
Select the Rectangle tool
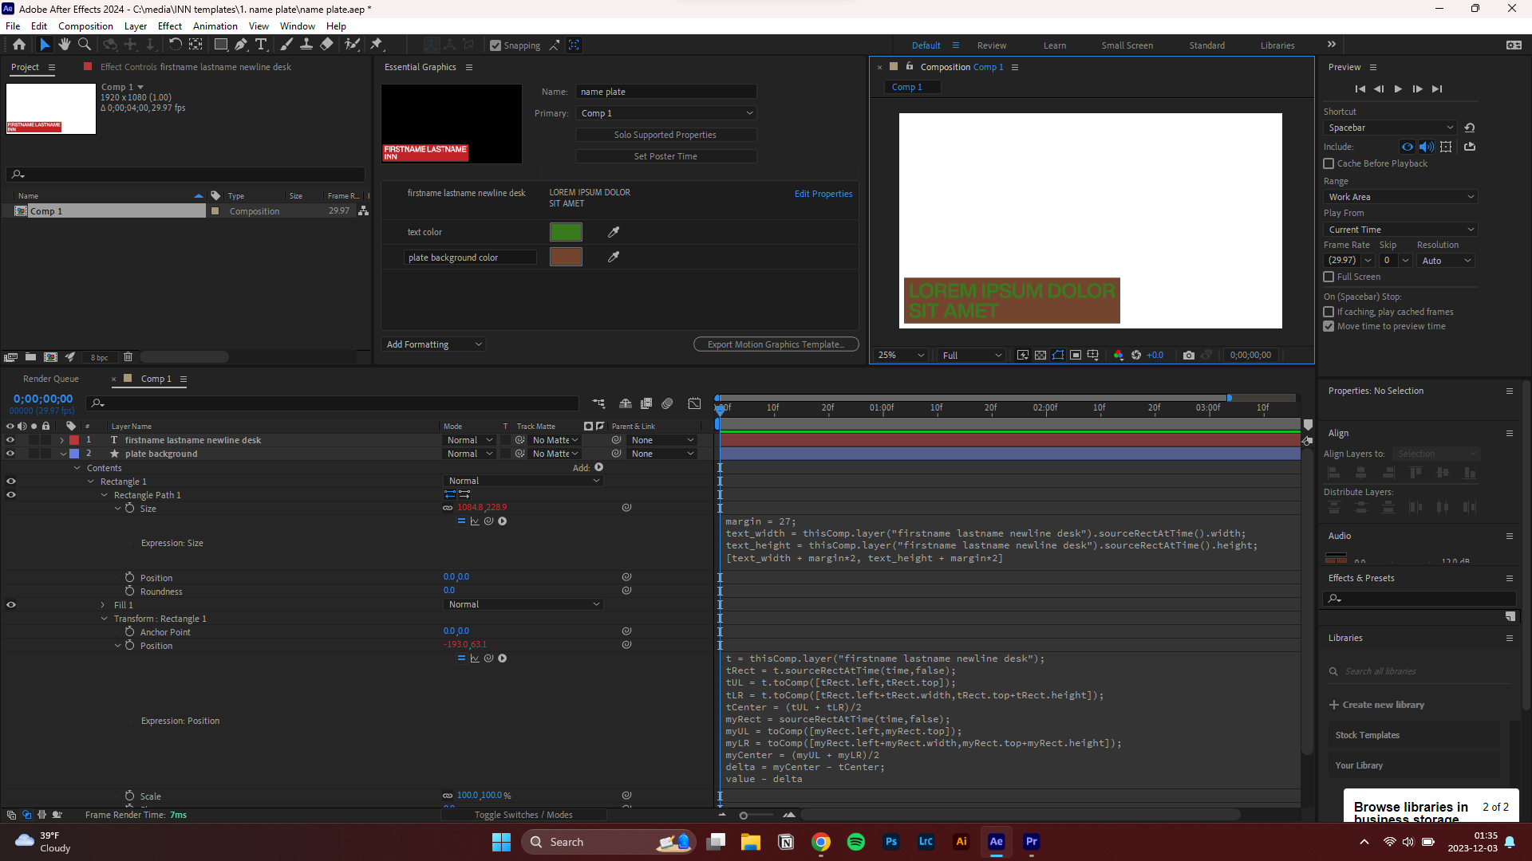click(221, 45)
